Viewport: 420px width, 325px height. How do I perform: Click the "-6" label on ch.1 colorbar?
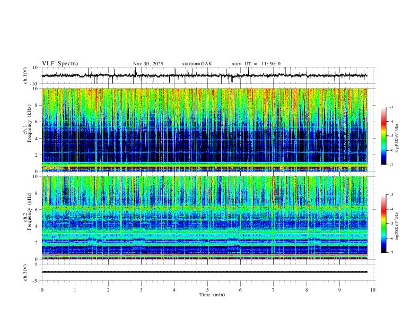(391, 150)
